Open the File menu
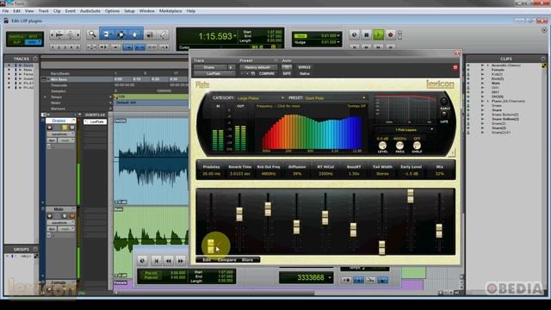The width and height of the screenshot is (551, 310). [5, 11]
